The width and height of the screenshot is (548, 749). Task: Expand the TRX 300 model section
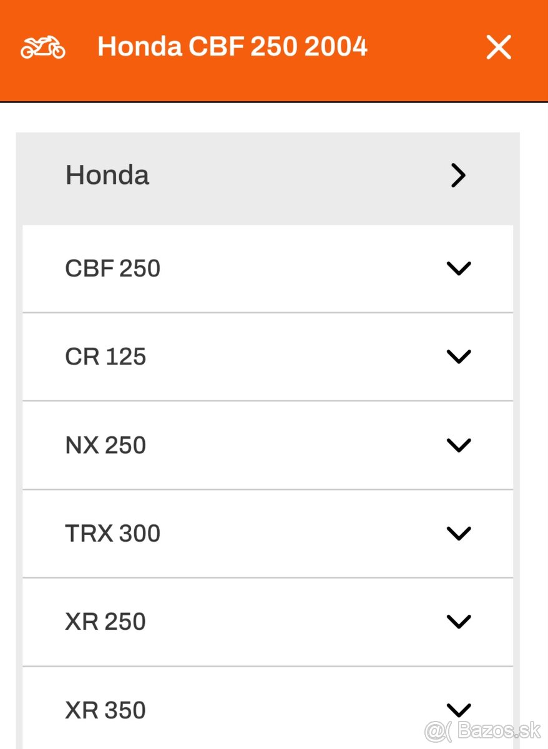coord(268,533)
